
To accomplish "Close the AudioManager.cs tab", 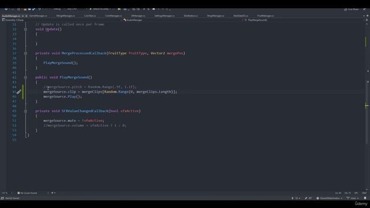I will (27, 16).
